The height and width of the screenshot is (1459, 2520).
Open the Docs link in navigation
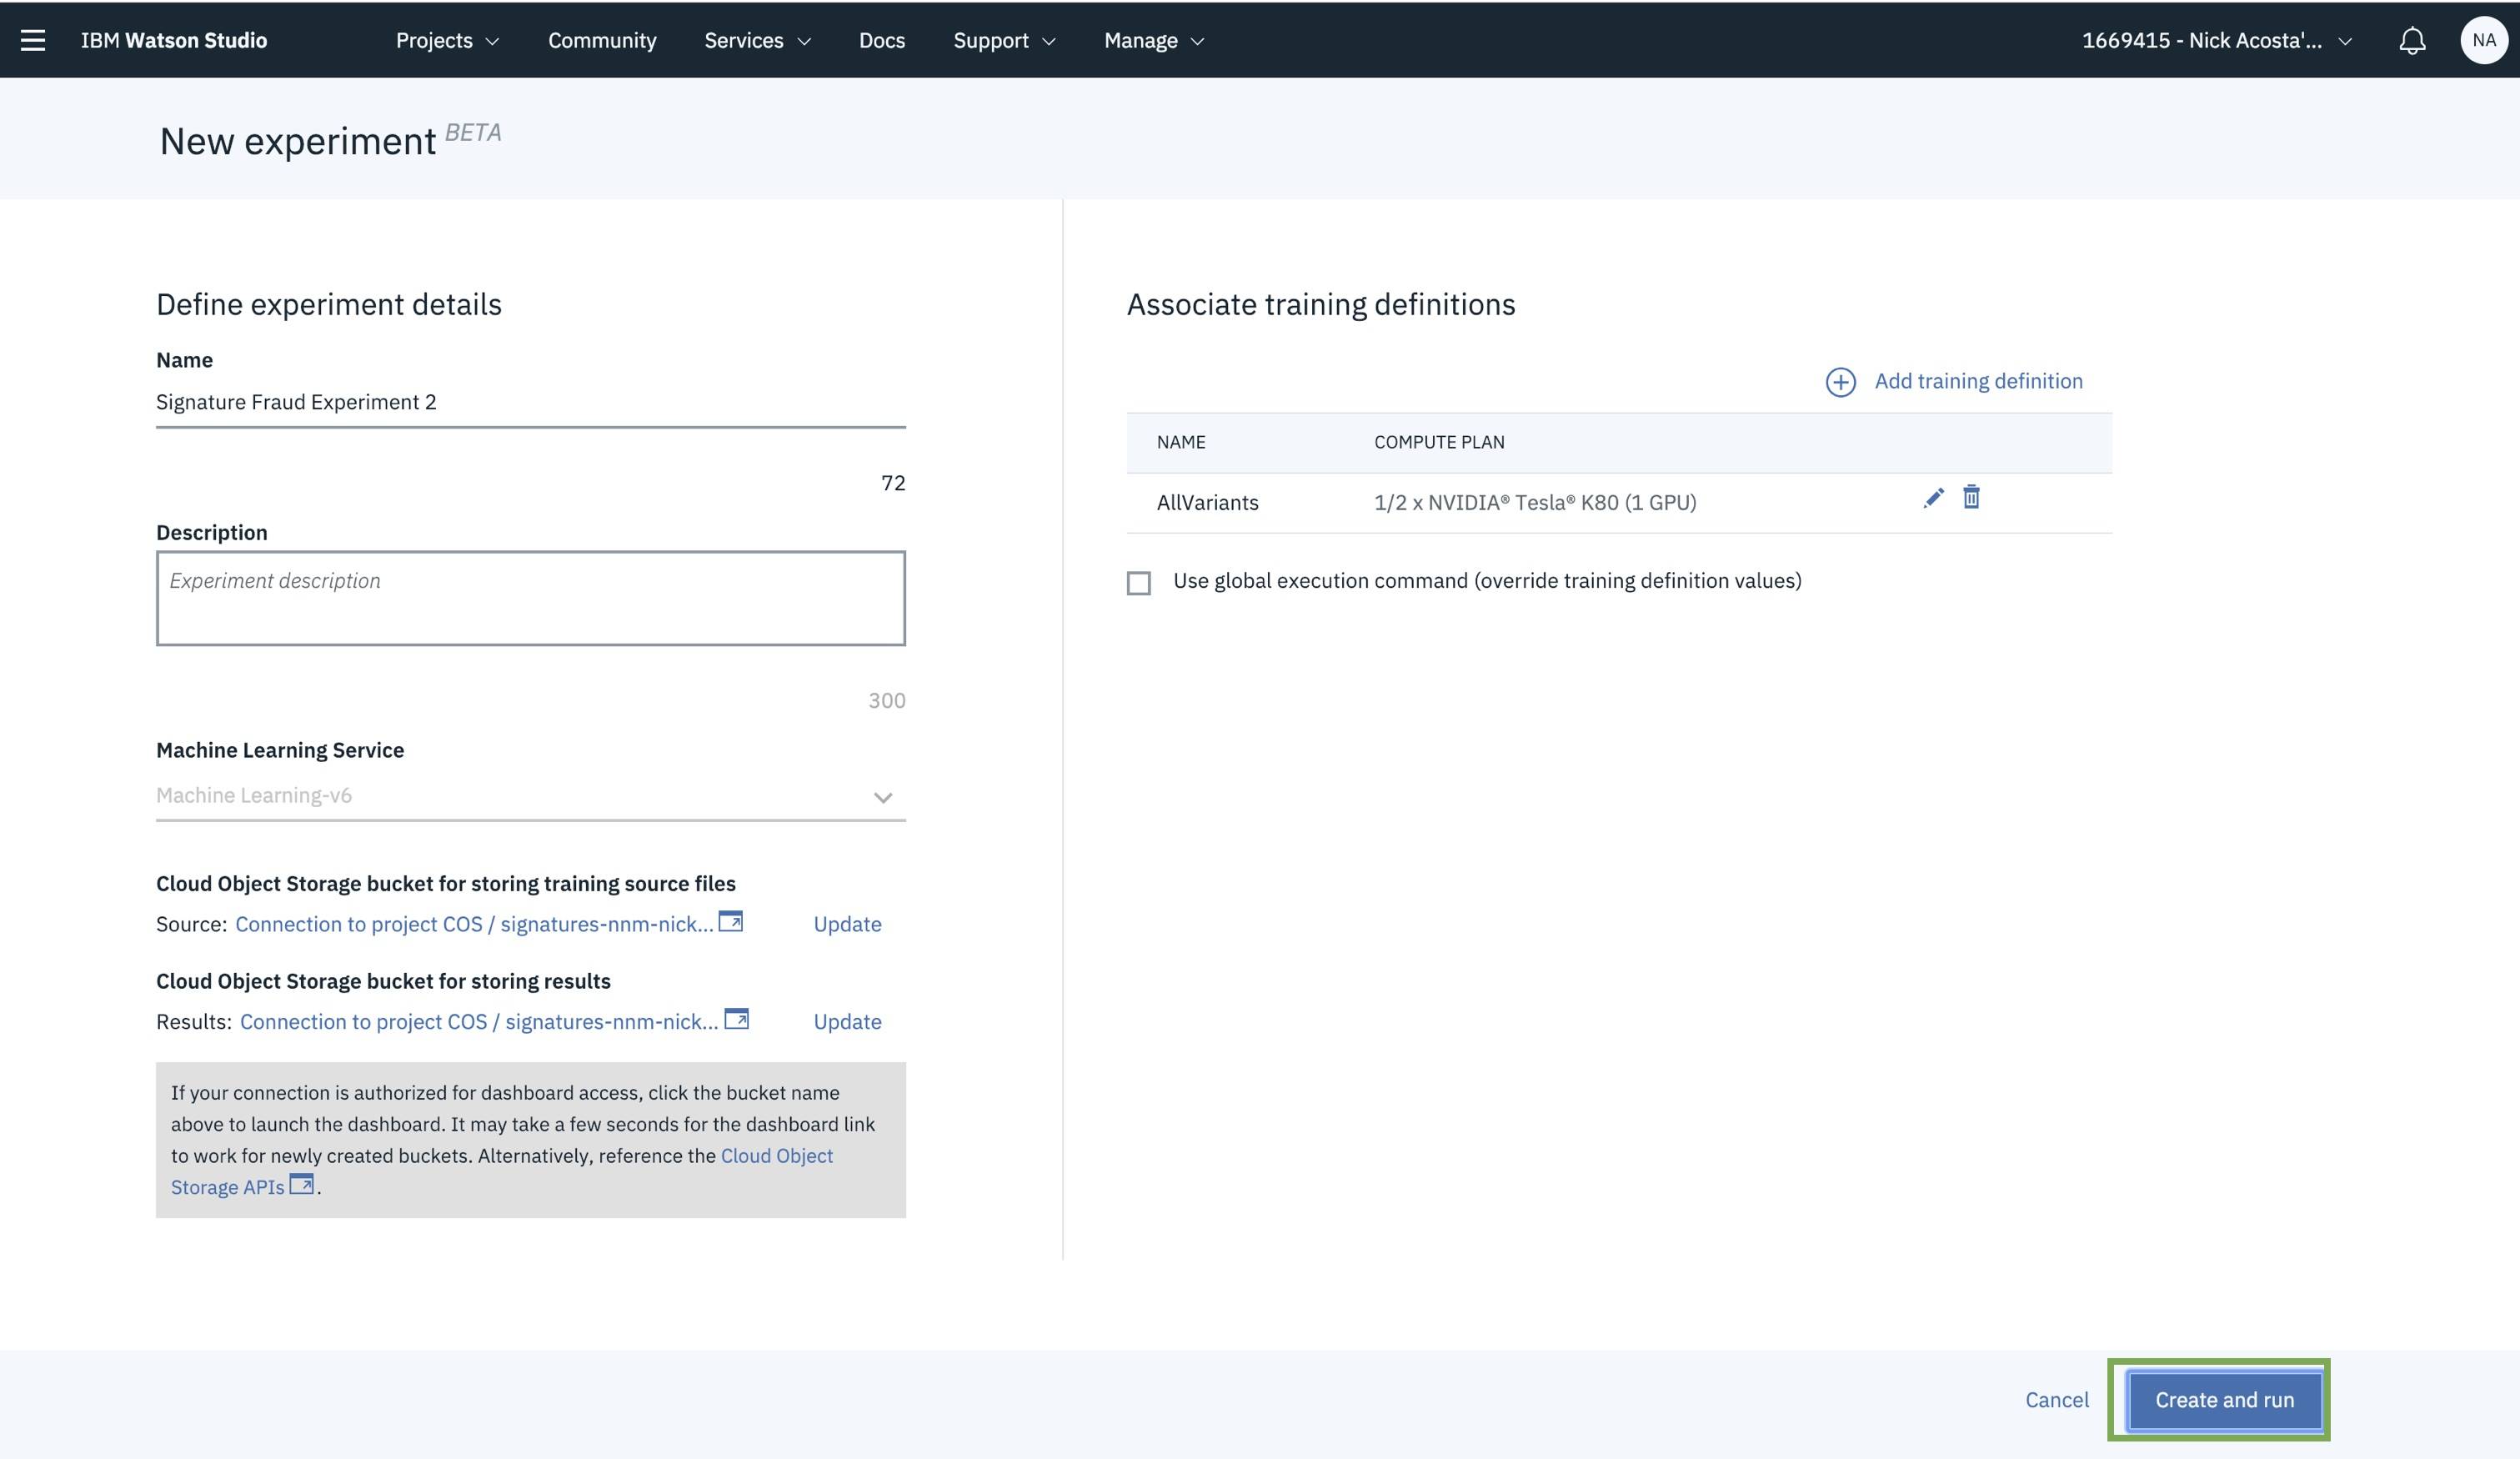coord(882,40)
